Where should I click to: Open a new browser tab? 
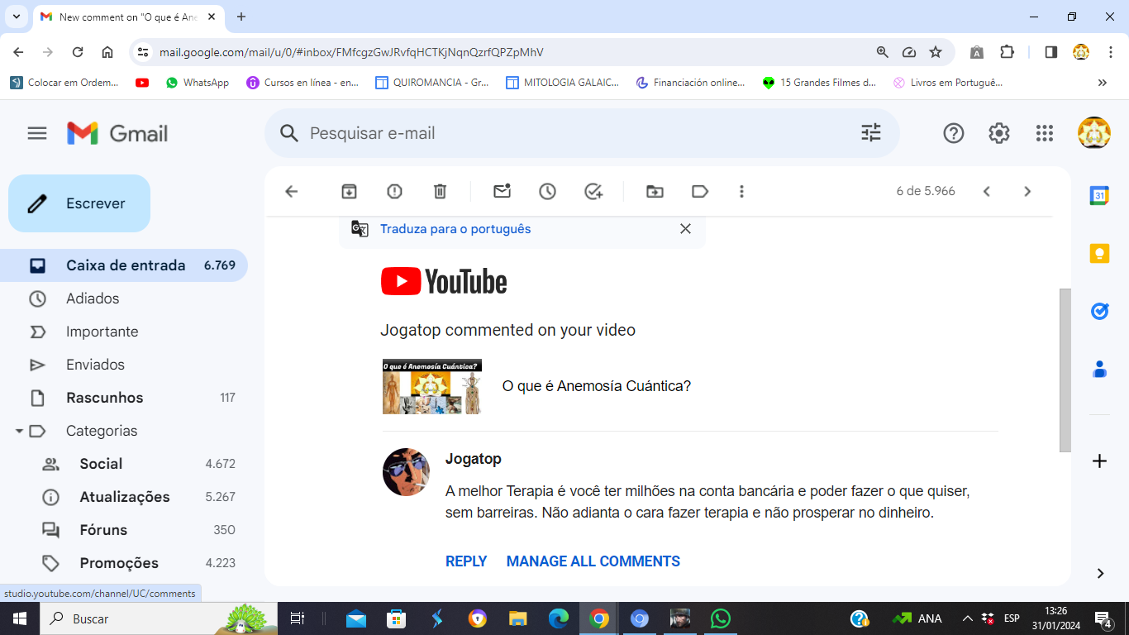pyautogui.click(x=241, y=17)
